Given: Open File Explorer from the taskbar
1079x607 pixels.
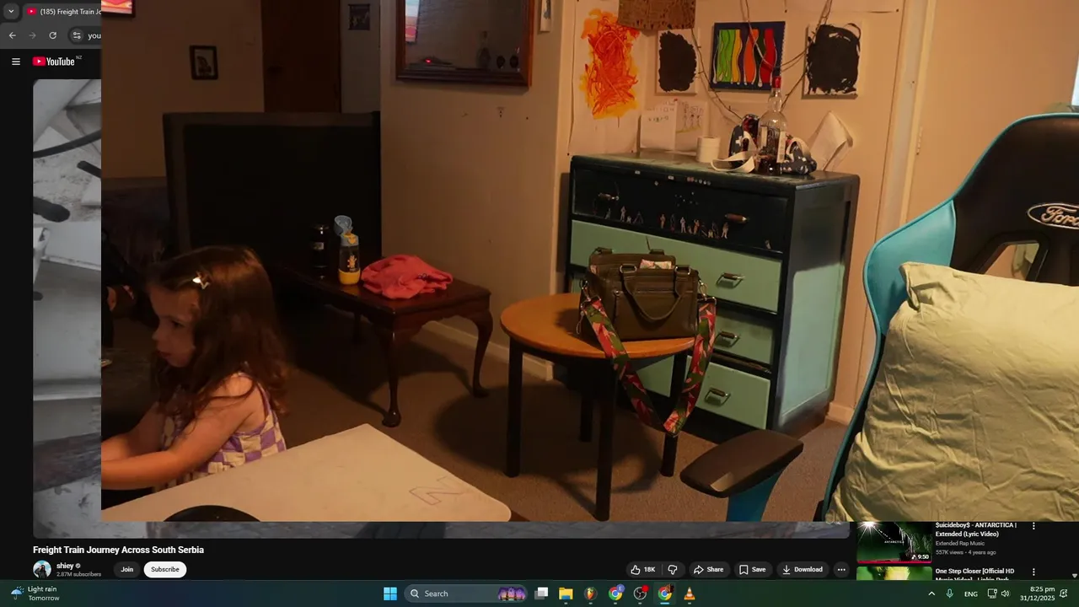Looking at the screenshot, I should (566, 594).
